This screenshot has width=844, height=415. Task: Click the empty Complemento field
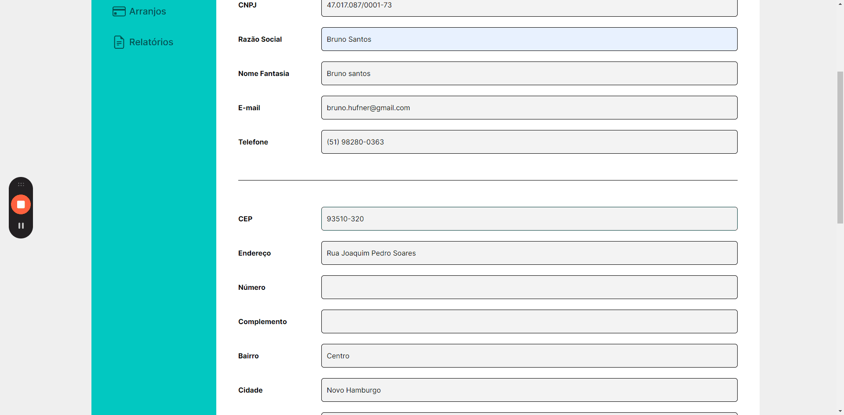tap(529, 321)
